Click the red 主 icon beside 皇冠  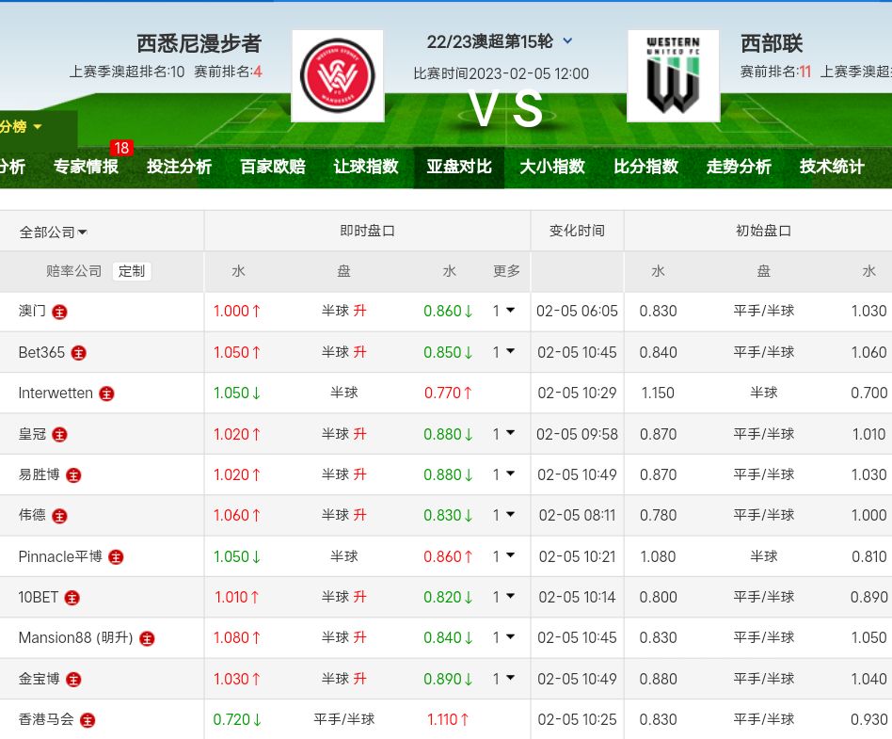click(60, 435)
